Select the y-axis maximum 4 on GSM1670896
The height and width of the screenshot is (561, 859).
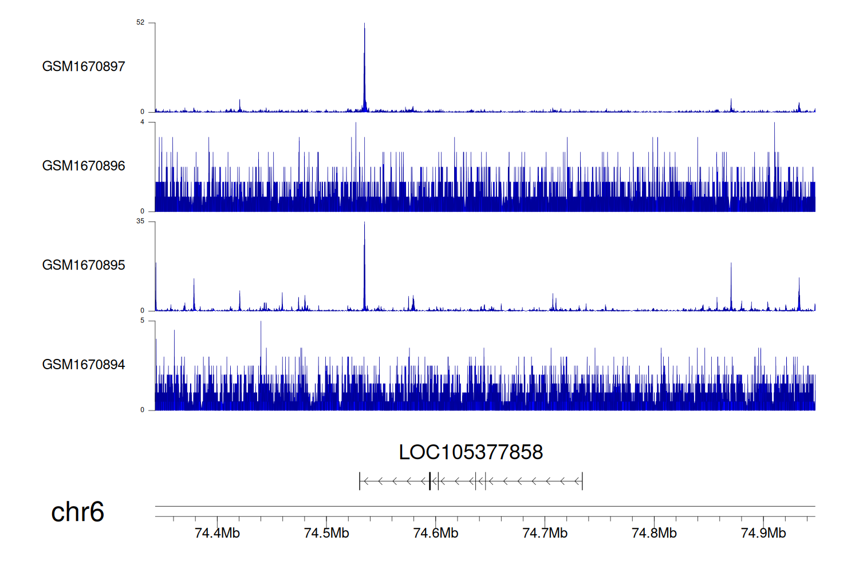[x=143, y=123]
